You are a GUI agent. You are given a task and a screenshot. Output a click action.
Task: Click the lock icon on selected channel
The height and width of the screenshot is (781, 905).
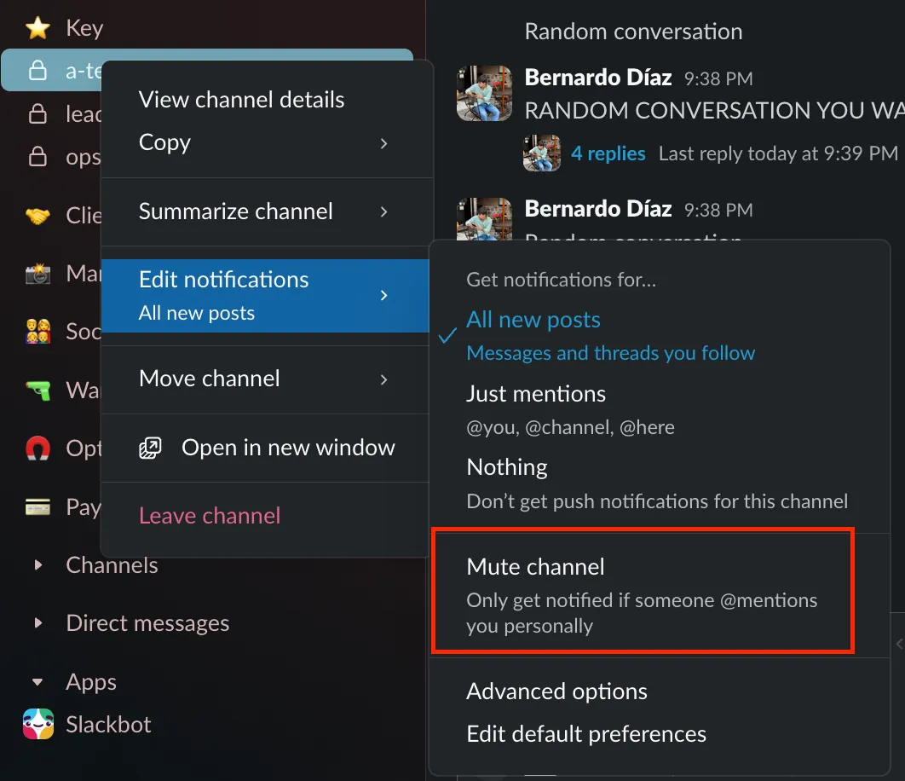point(37,71)
